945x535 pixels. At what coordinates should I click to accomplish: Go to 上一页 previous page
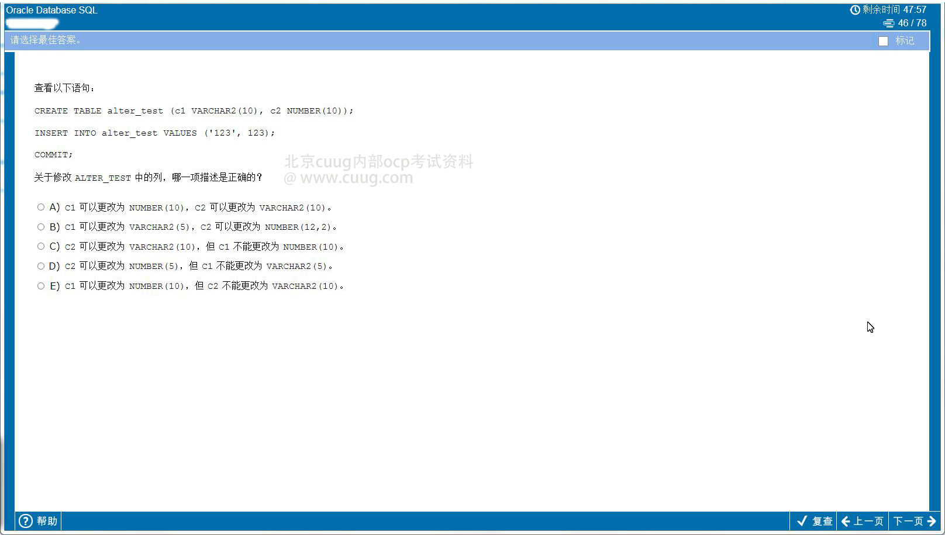pyautogui.click(x=863, y=521)
